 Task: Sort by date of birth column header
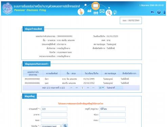tap(91, 73)
